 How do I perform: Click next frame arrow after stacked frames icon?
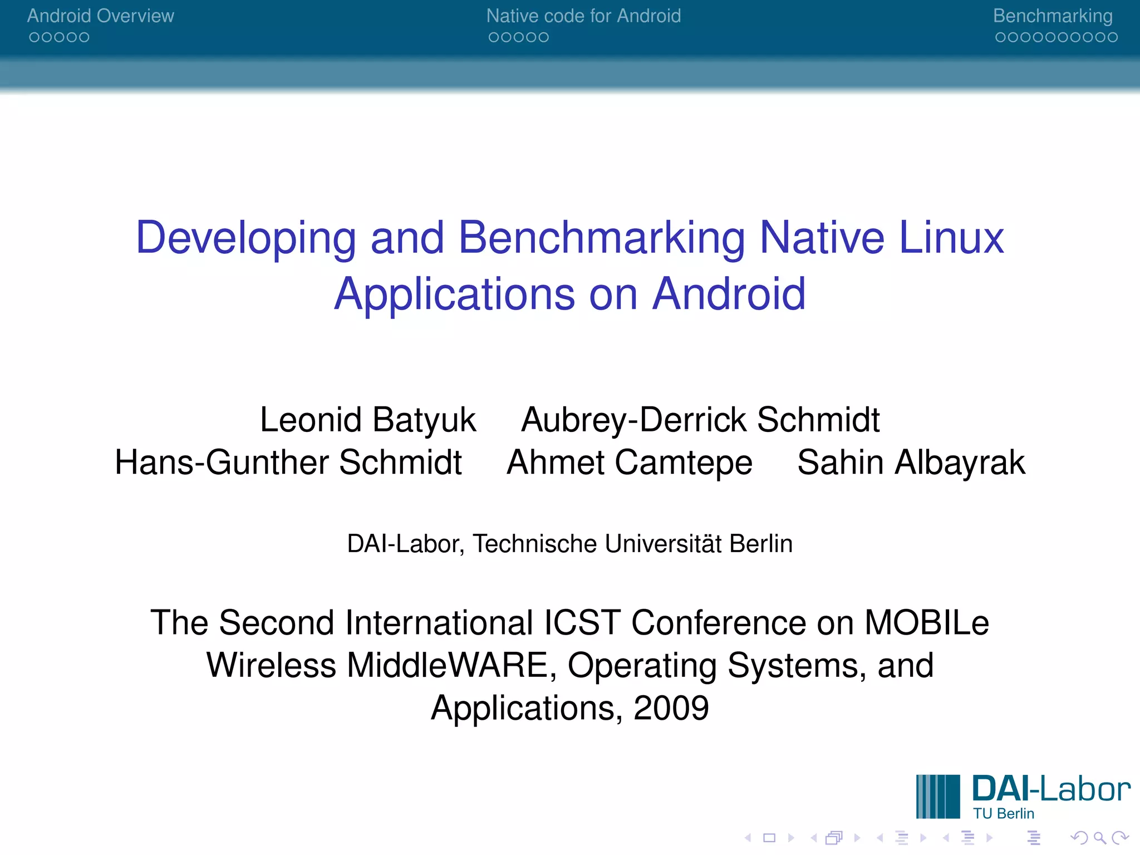pos(857,838)
